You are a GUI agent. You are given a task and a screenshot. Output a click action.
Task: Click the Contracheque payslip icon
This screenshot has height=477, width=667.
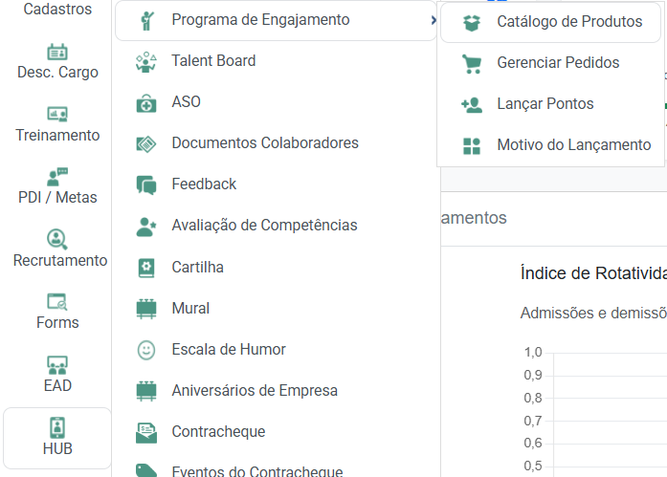145,432
